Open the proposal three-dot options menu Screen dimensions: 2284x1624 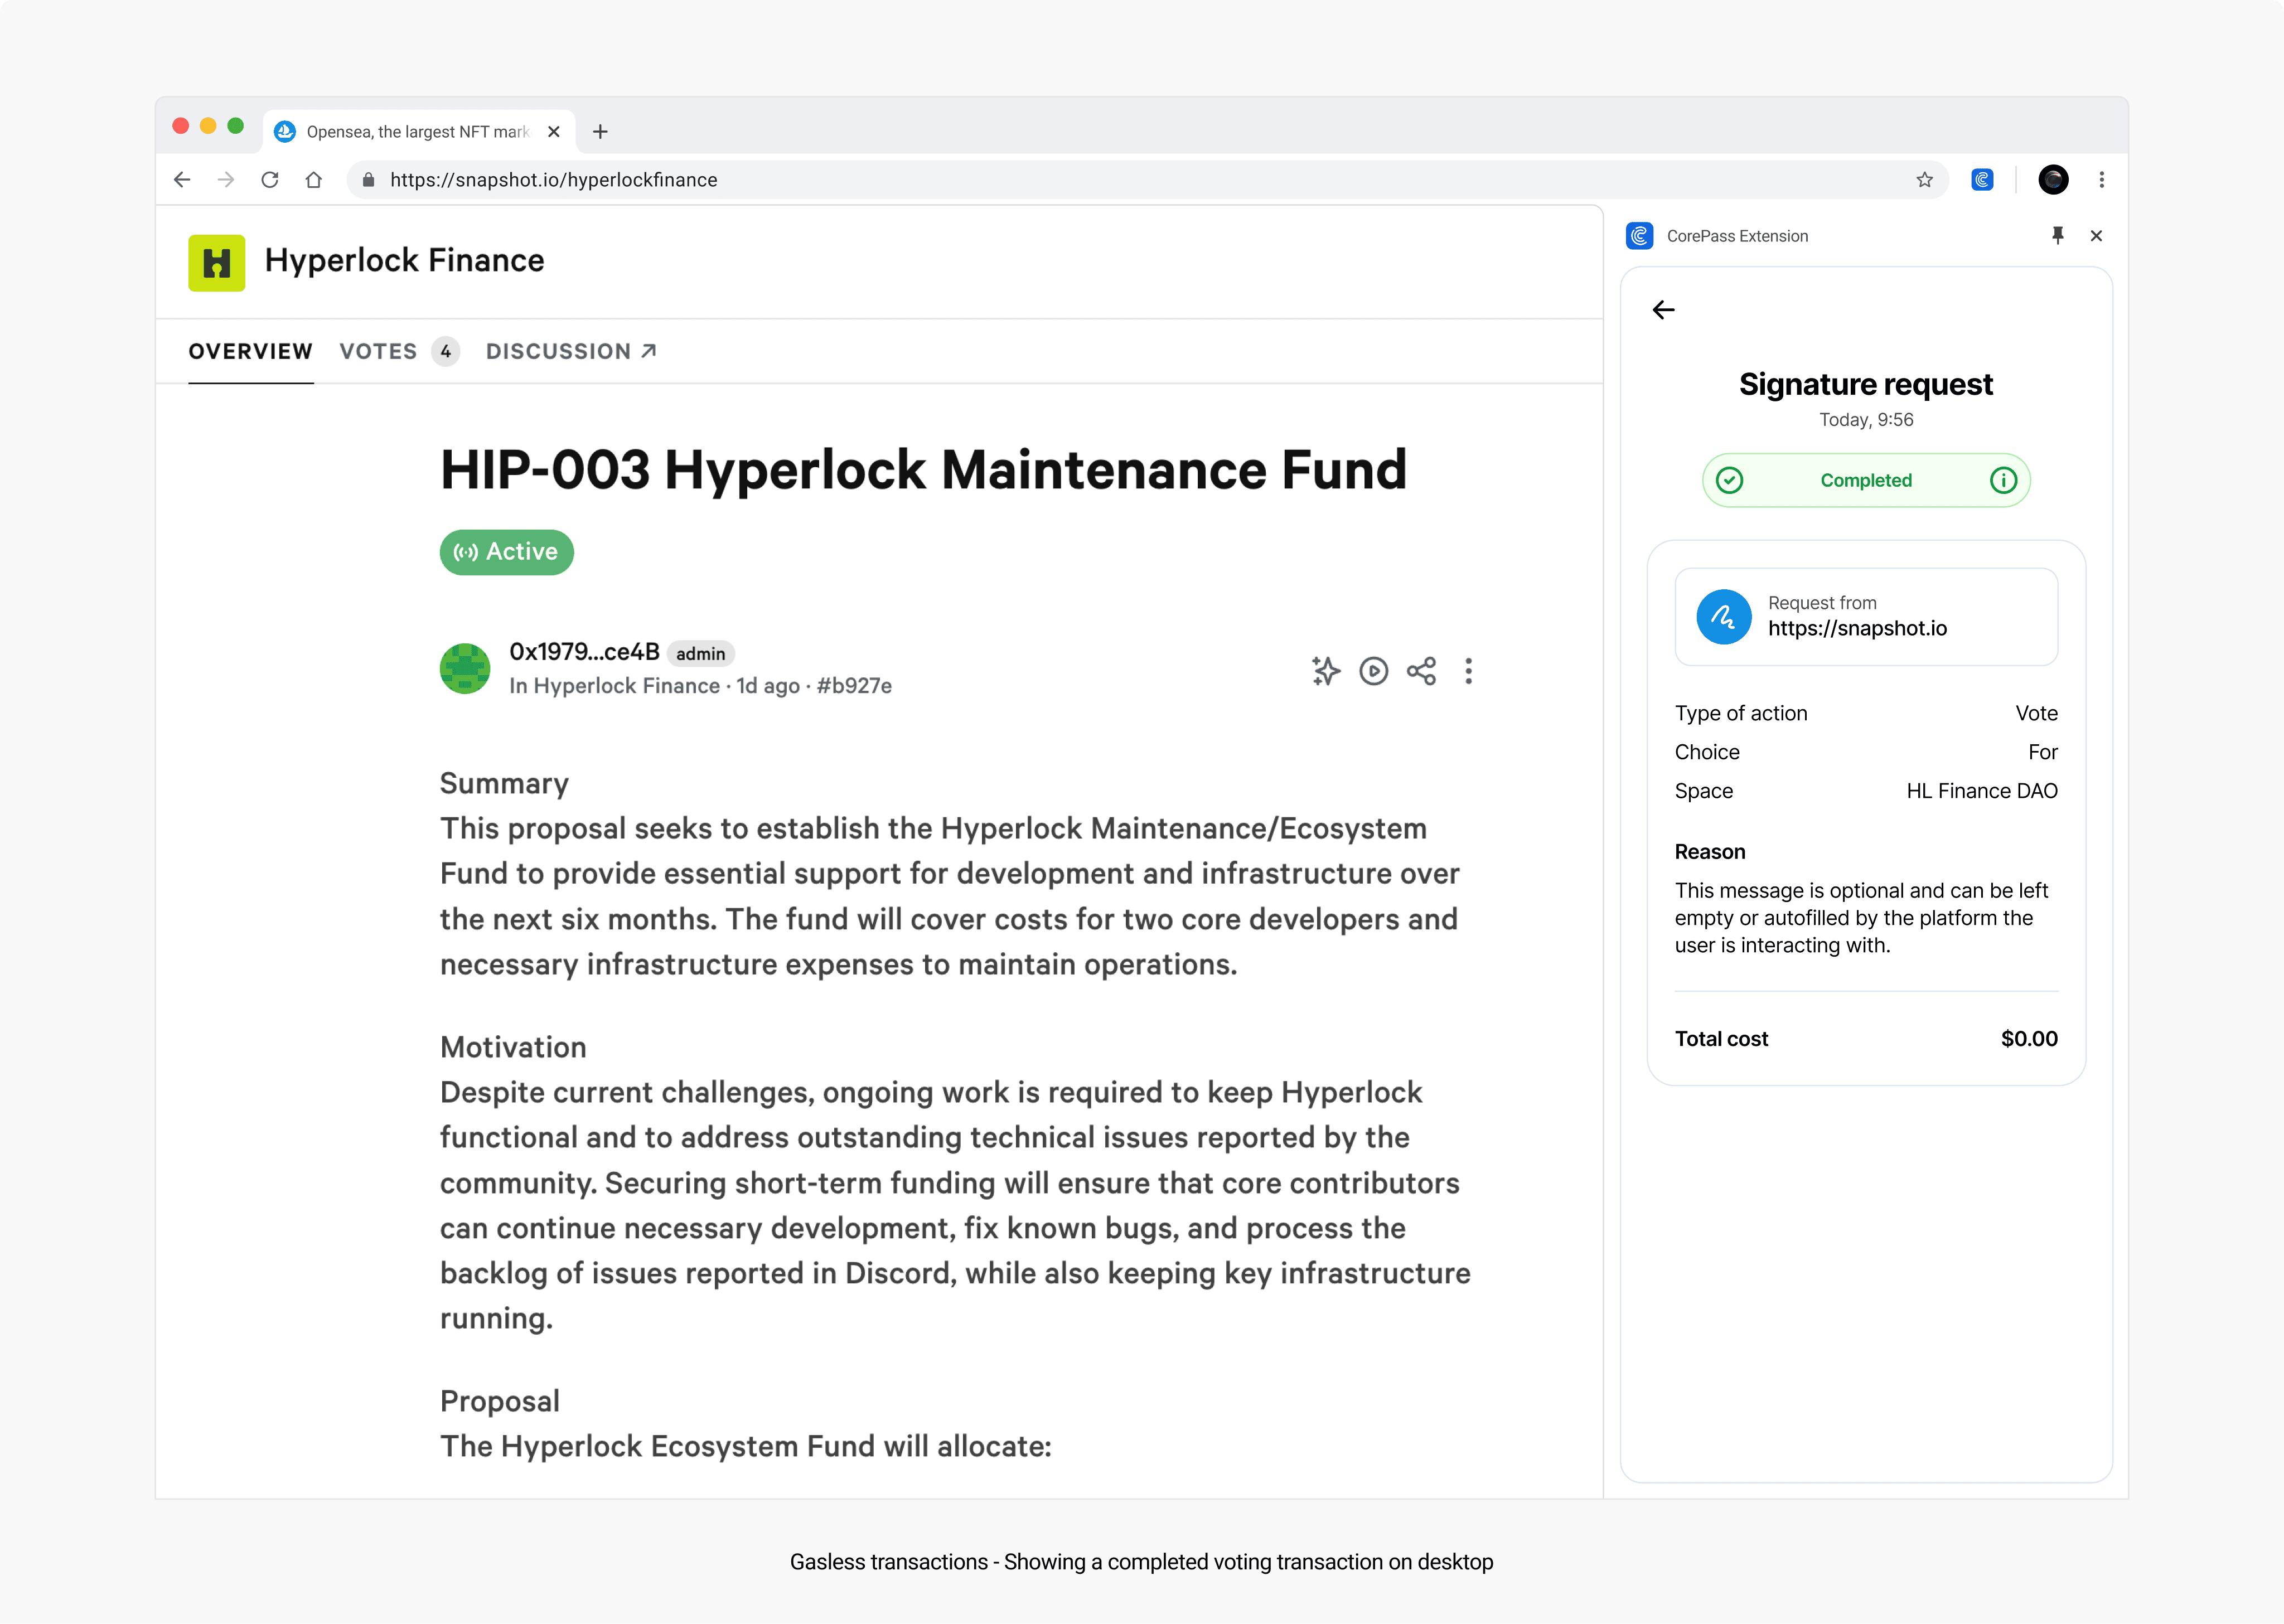pyautogui.click(x=1468, y=671)
